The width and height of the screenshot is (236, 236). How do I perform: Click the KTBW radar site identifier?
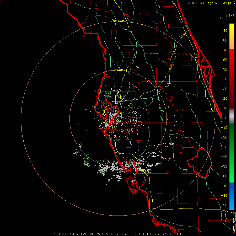(x=140, y=234)
